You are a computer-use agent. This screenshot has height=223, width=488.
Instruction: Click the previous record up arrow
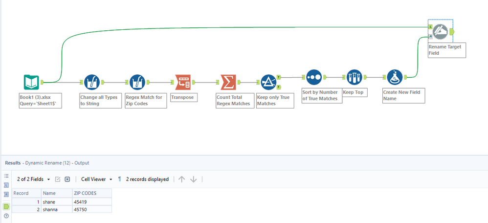tap(182, 179)
